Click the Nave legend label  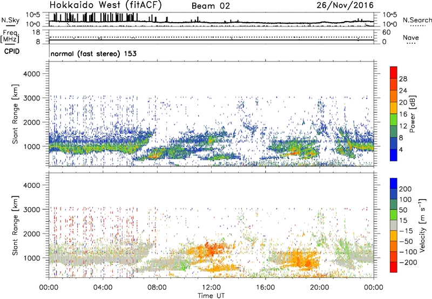pyautogui.click(x=411, y=37)
